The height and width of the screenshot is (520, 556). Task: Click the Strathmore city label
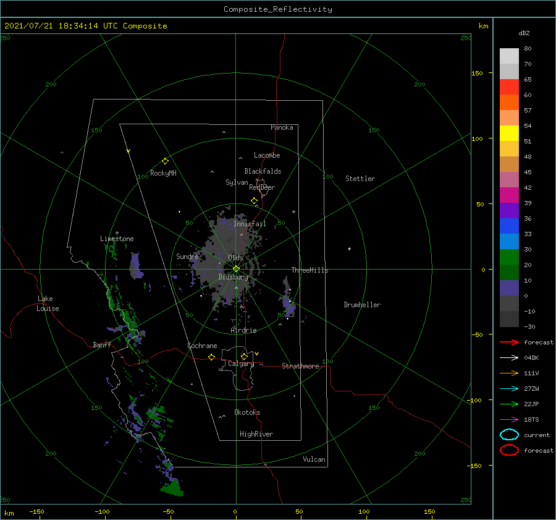[300, 366]
